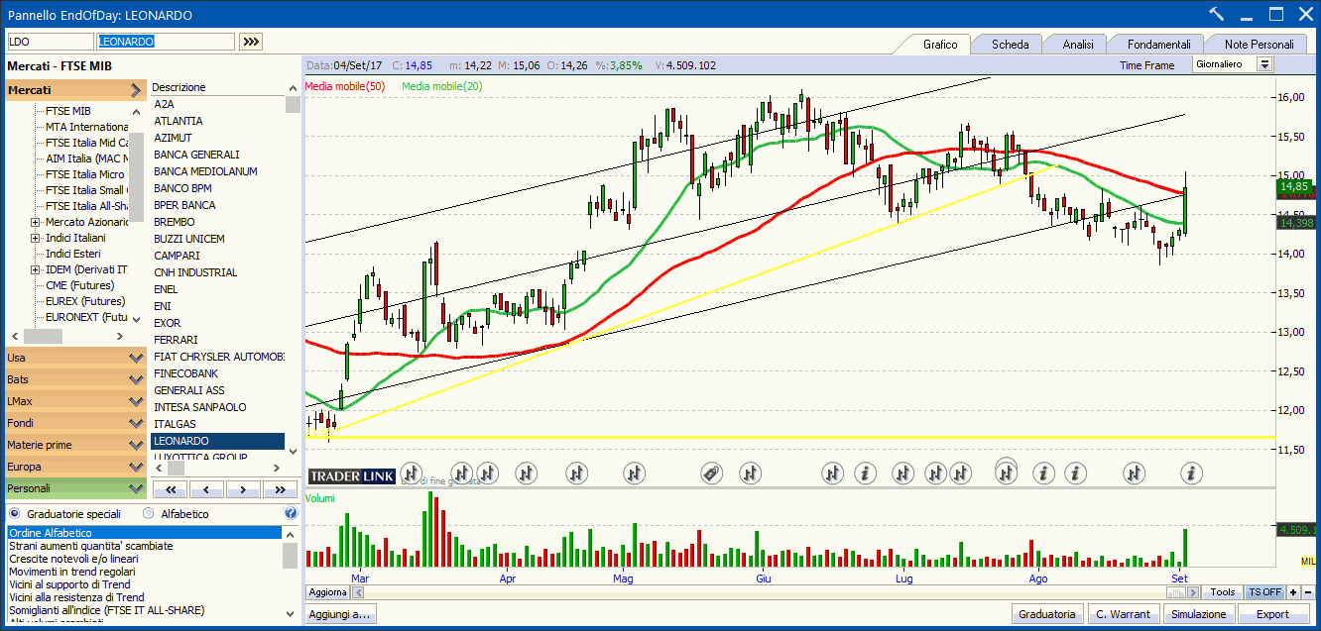The width and height of the screenshot is (1321, 631).
Task: Click the Media mobile(50) legend label
Action: (x=345, y=86)
